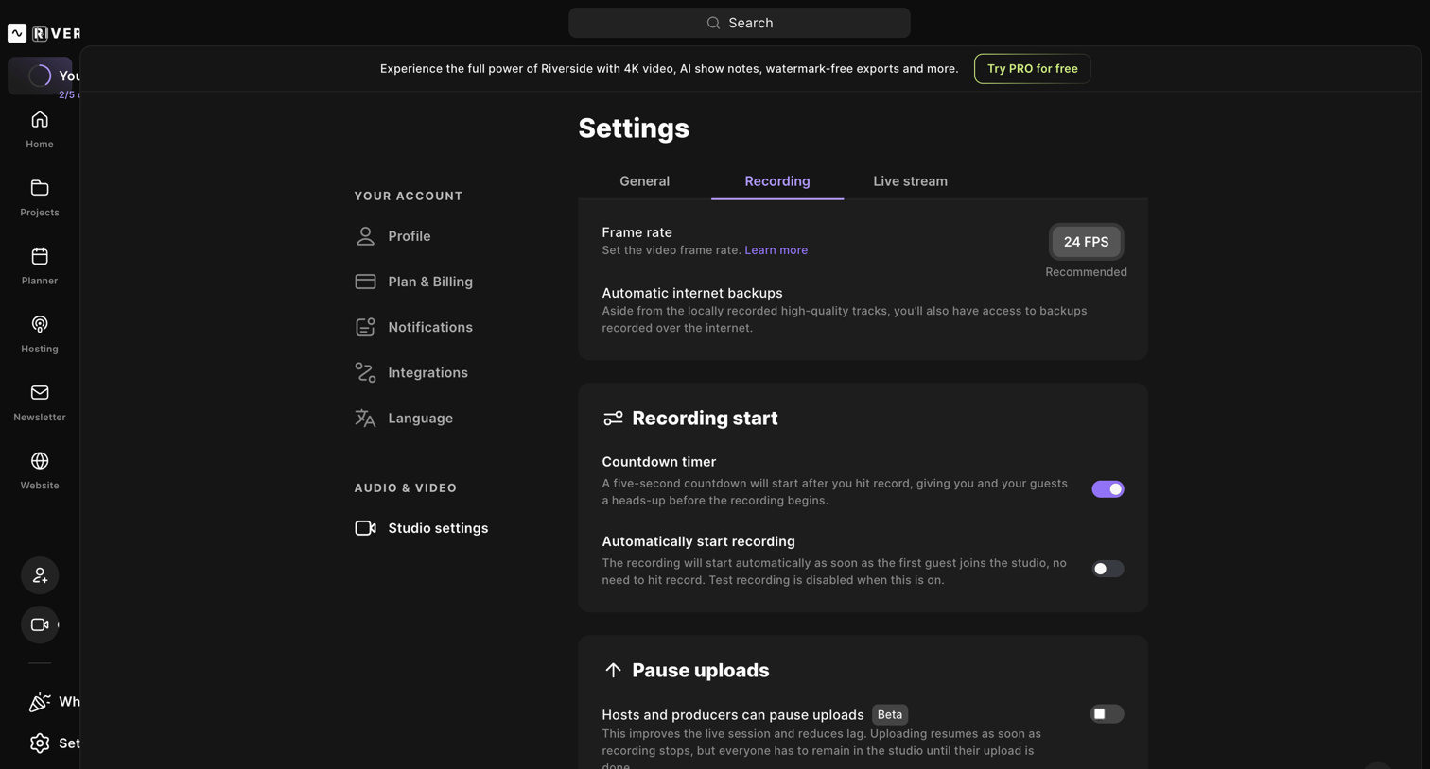Switch to the Live stream tab
Image resolution: width=1430 pixels, height=769 pixels.
coord(910,181)
